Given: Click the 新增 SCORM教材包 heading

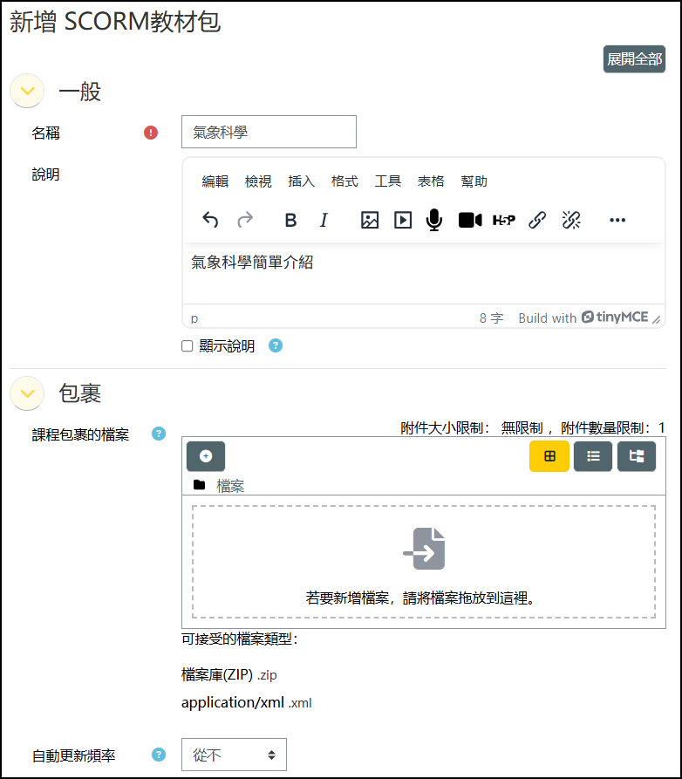Looking at the screenshot, I should point(115,22).
